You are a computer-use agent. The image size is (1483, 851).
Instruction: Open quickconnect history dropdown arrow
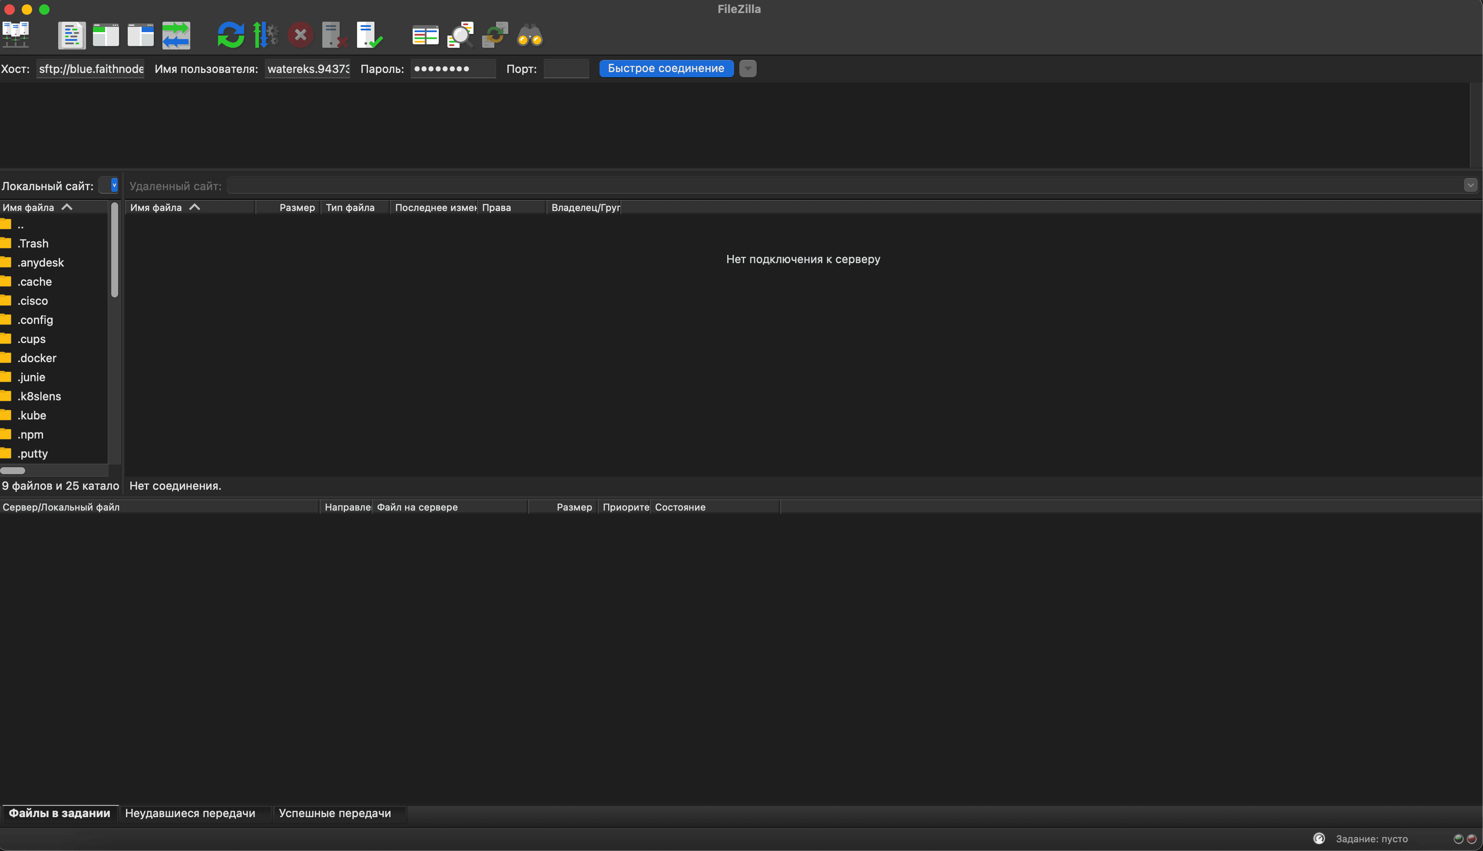click(747, 69)
